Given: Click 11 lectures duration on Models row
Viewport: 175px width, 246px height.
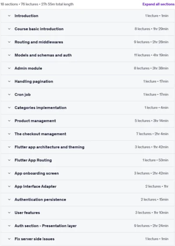Looking at the screenshot, I should coord(151,55).
